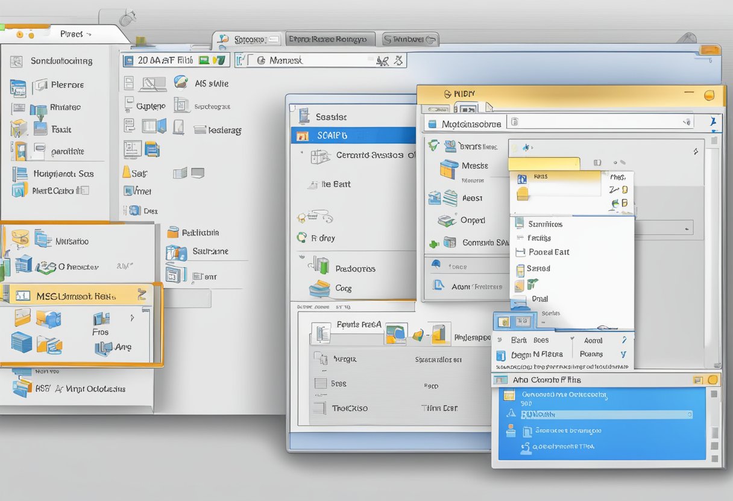Click the Onped green book icon
This screenshot has height=501, width=733.
[x=447, y=220]
